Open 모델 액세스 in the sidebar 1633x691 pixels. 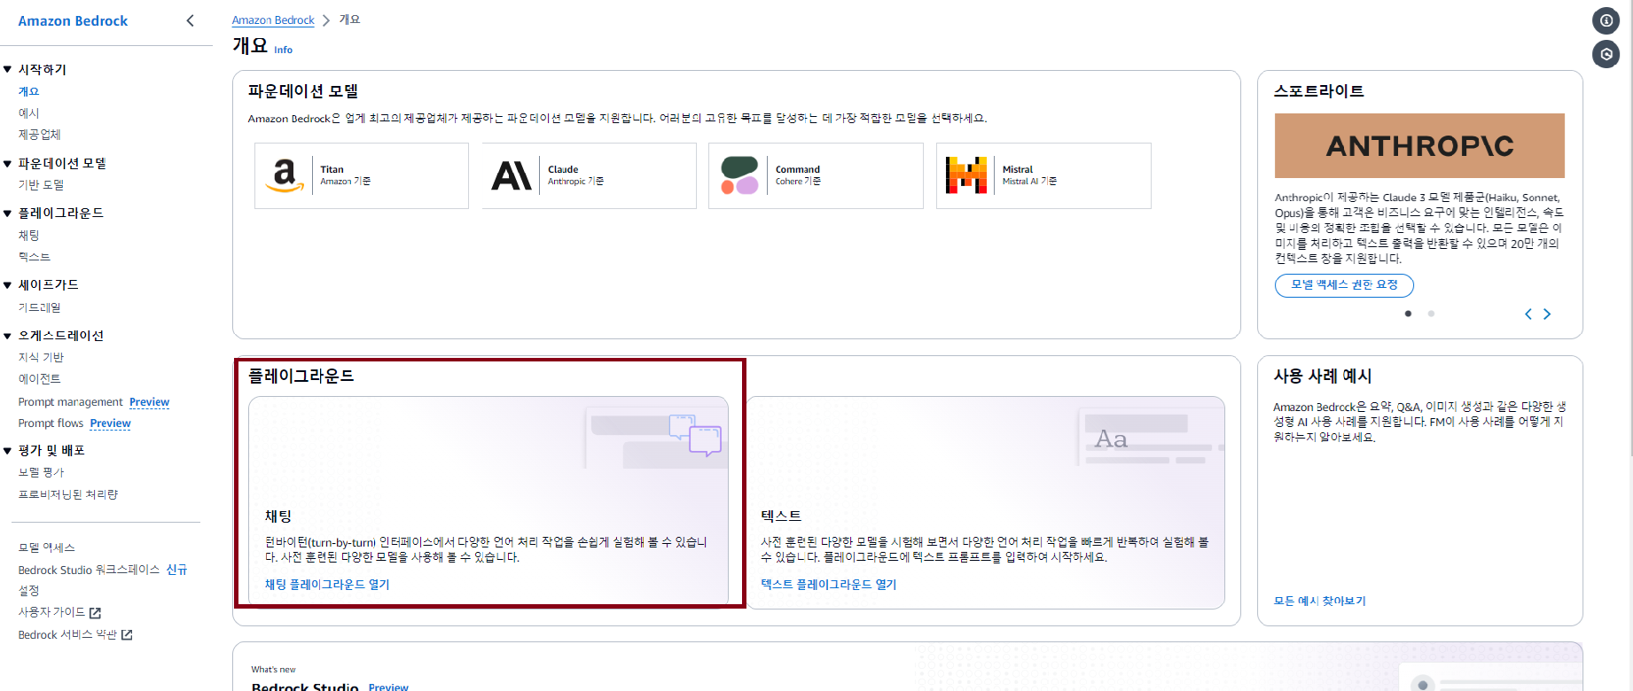click(47, 547)
